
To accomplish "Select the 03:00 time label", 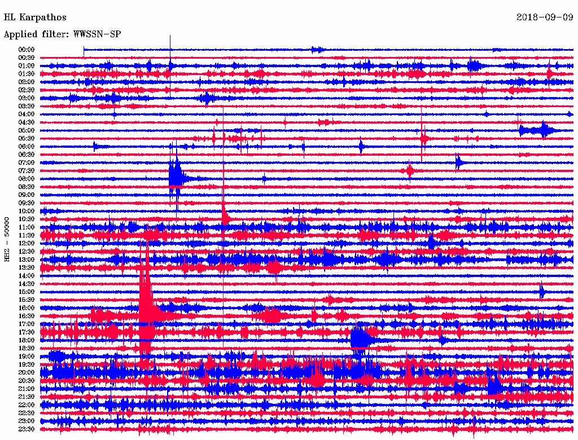I will click(x=27, y=98).
